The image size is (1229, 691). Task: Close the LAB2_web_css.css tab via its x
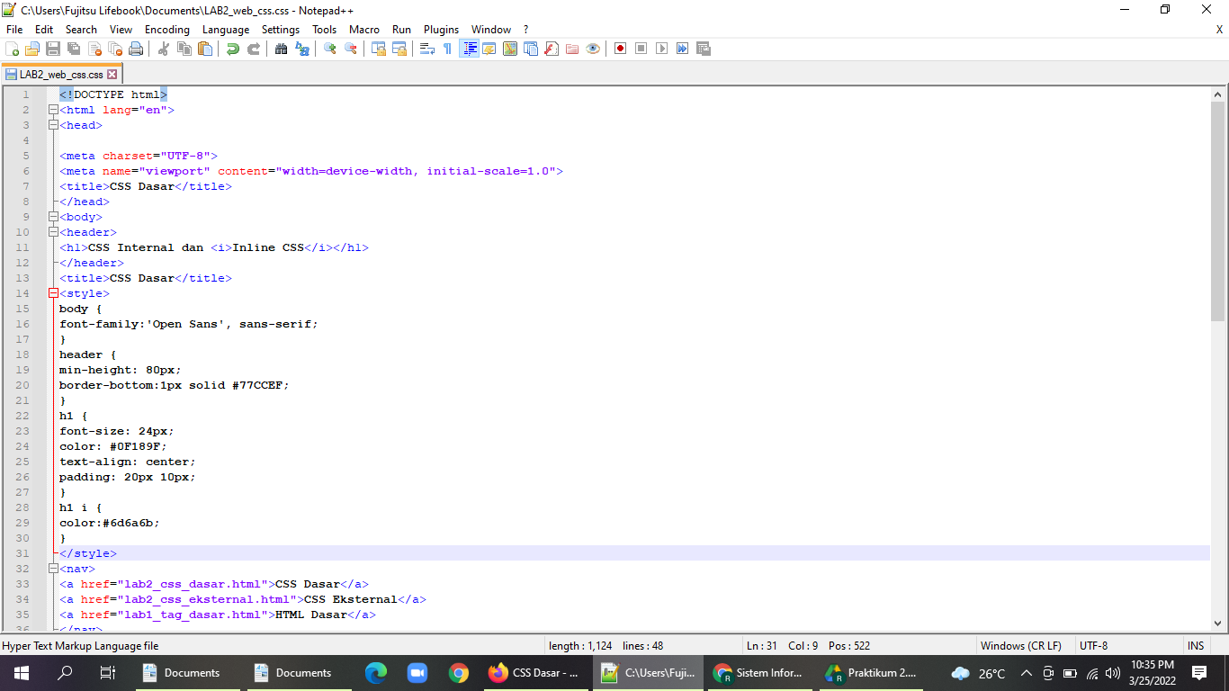click(x=112, y=75)
